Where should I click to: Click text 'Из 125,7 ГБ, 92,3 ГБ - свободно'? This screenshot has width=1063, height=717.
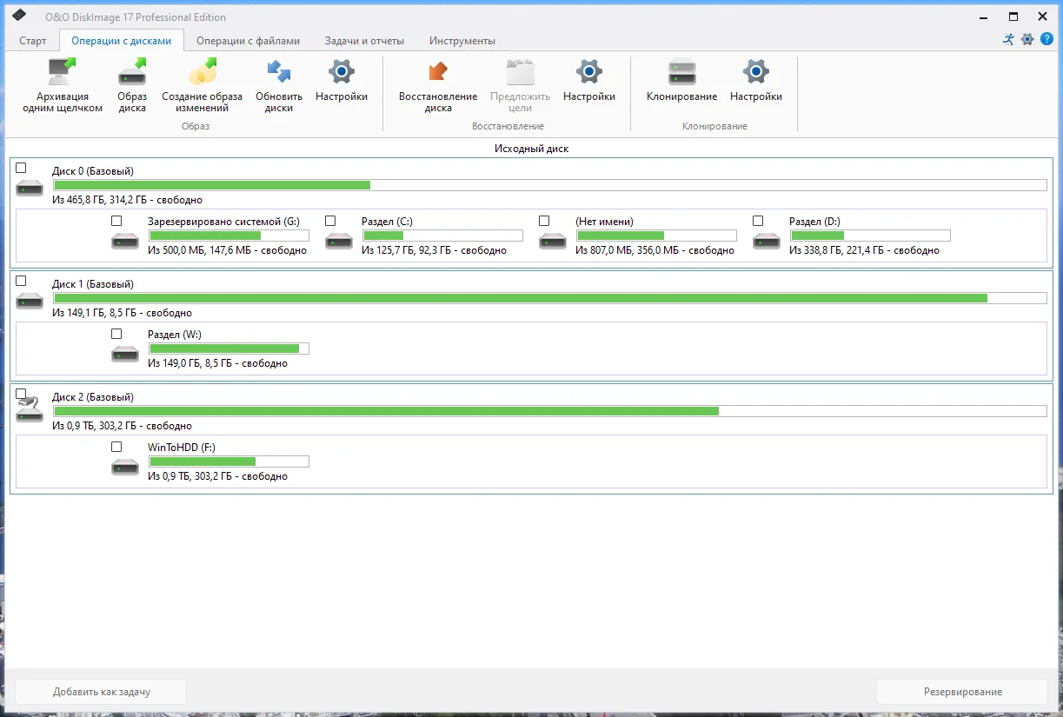(434, 250)
